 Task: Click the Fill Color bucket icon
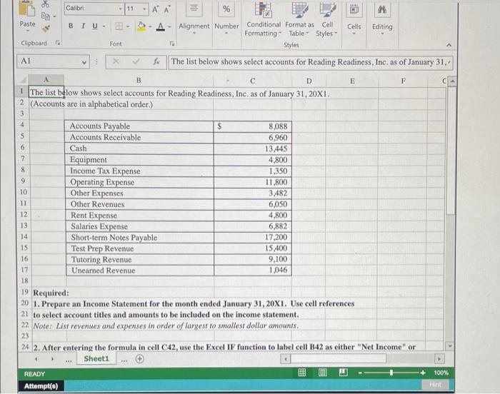[141, 26]
